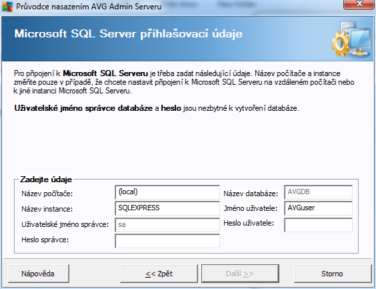Viewport: 376px width, 289px height.
Task: Click the bold 'Uživatelské jméno správce databáze' text
Action: [x=83, y=108]
